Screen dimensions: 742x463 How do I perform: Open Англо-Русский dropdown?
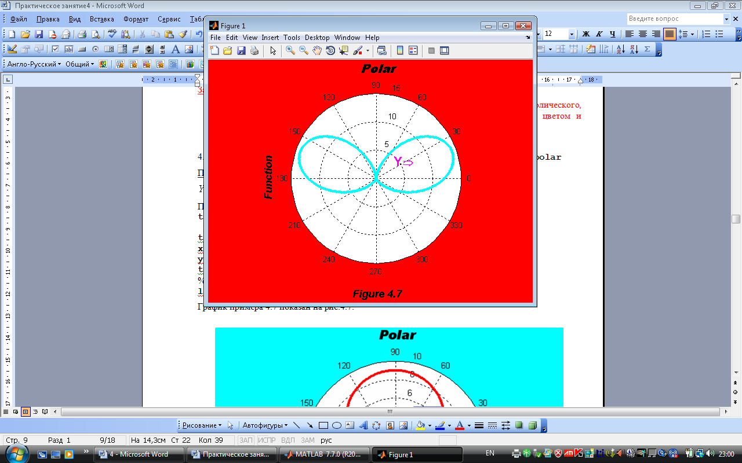(33, 64)
